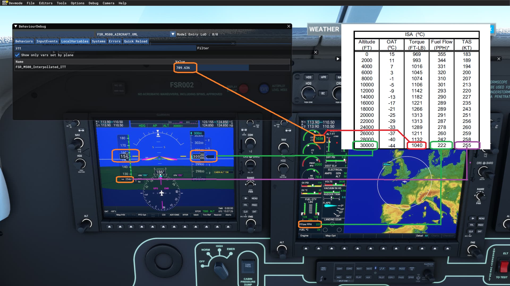Click the audio panel telephone/music button
The image size is (510, 286).
382,269
